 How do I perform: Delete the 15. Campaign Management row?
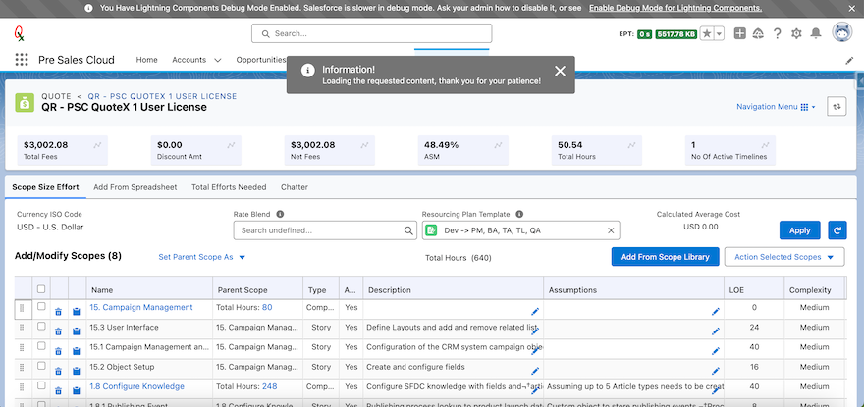[x=58, y=311]
